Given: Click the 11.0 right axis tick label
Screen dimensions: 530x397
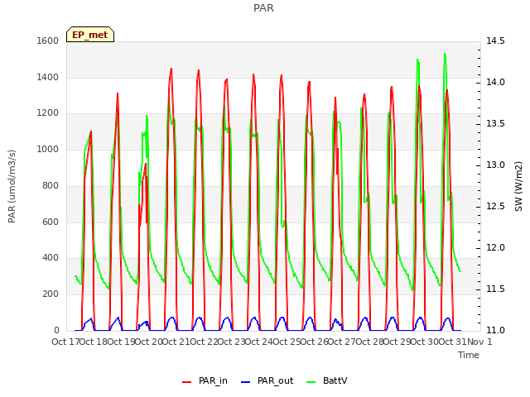Looking at the screenshot, I should (495, 330).
